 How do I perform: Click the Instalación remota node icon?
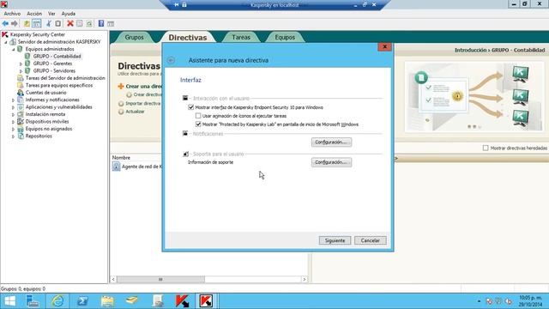[21, 114]
